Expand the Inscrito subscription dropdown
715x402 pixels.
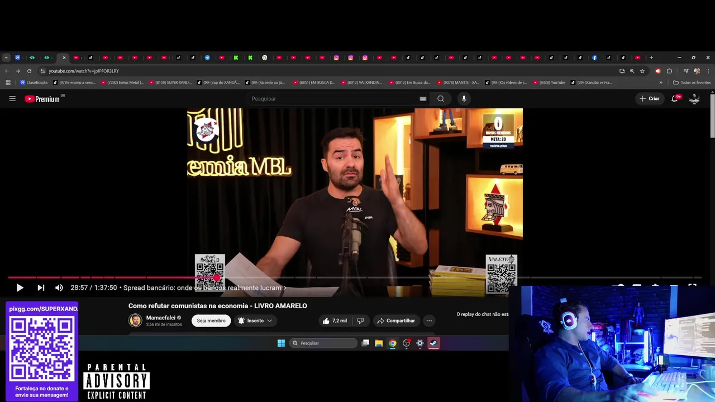255,320
